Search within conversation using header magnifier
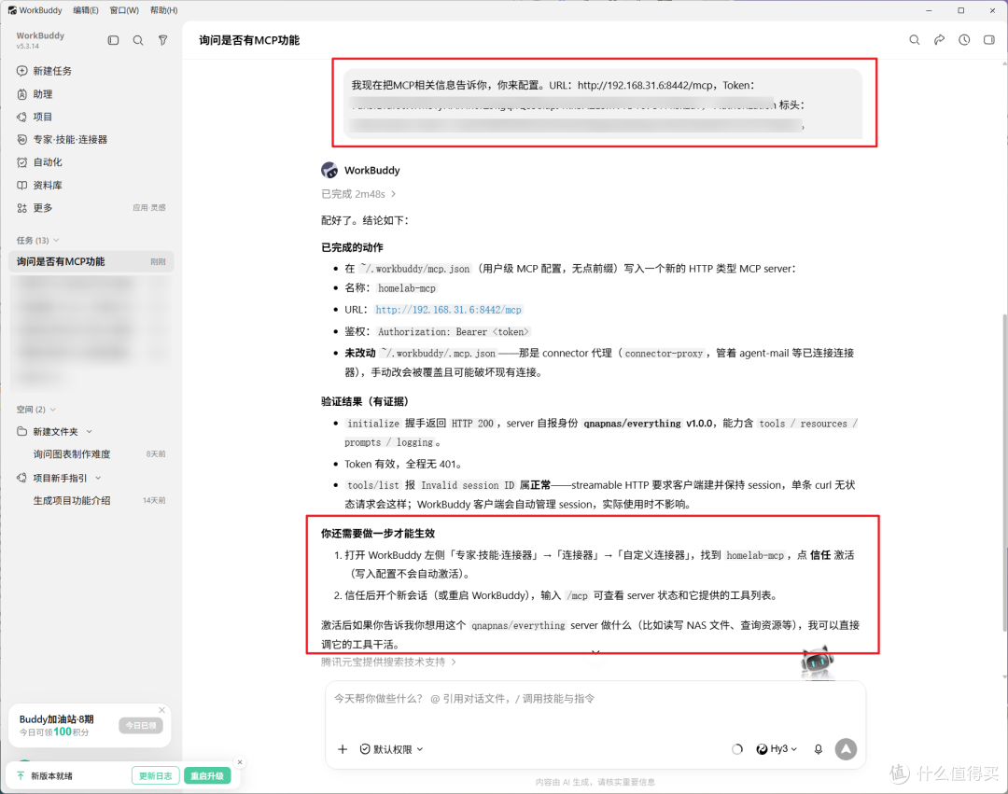 [x=914, y=40]
